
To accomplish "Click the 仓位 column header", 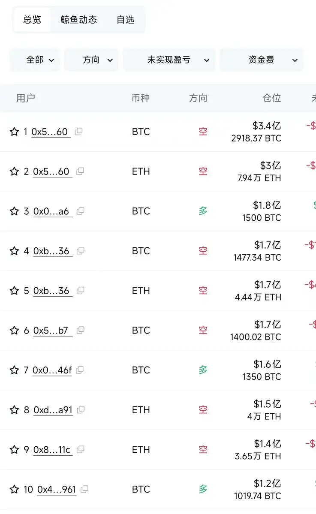I will [272, 98].
